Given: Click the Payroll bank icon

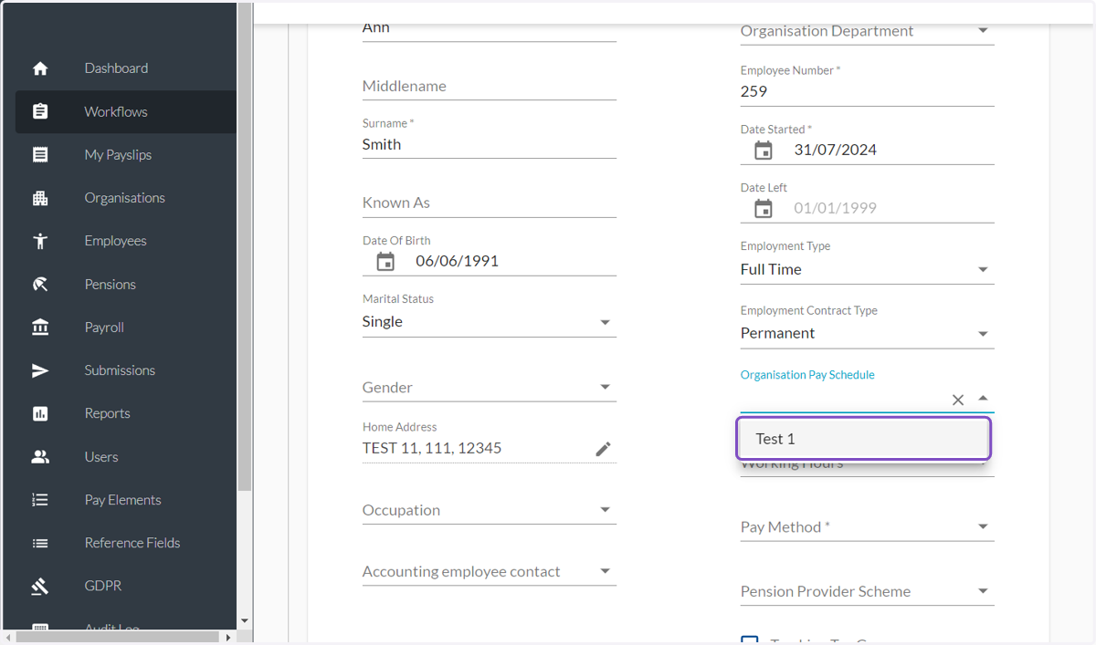Looking at the screenshot, I should tap(40, 328).
